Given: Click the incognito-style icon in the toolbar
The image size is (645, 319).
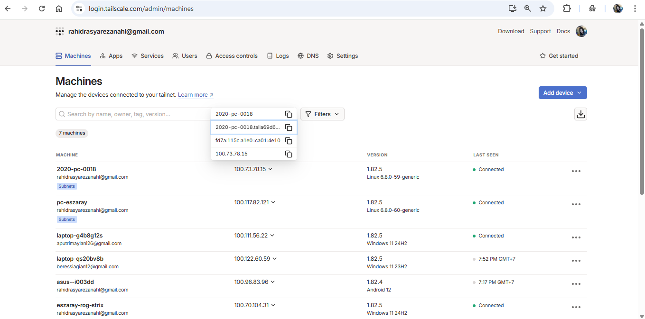Looking at the screenshot, I should (592, 9).
